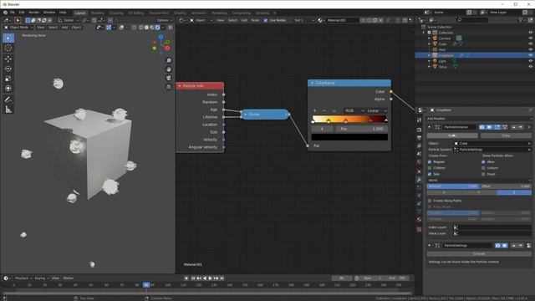Toggle camera view icon in viewport

click(169, 78)
